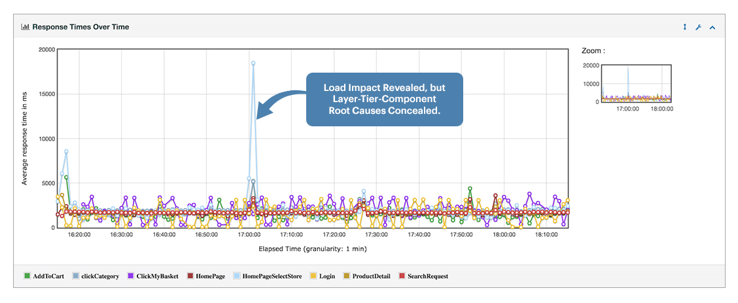Click the purple ClickMyBasket color swatch
This screenshot has height=303, width=738.
click(131, 276)
